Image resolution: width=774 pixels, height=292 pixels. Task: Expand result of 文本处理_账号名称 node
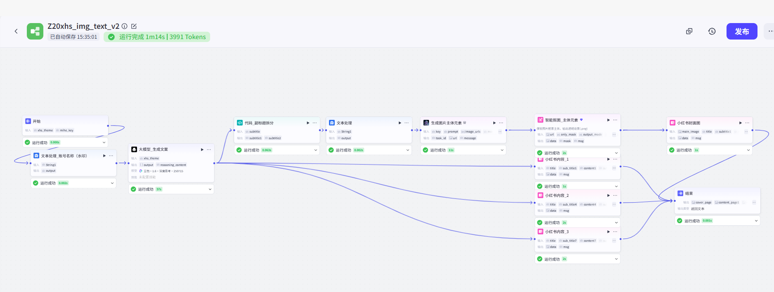coord(112,183)
